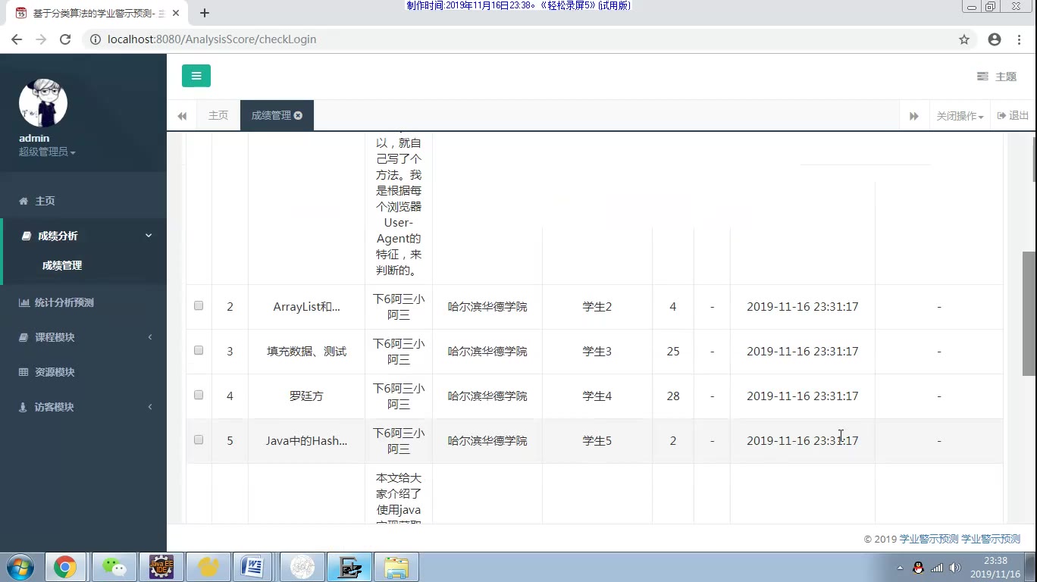Click the green hamburger menu toggle button
This screenshot has height=582, width=1037.
pyautogui.click(x=196, y=76)
